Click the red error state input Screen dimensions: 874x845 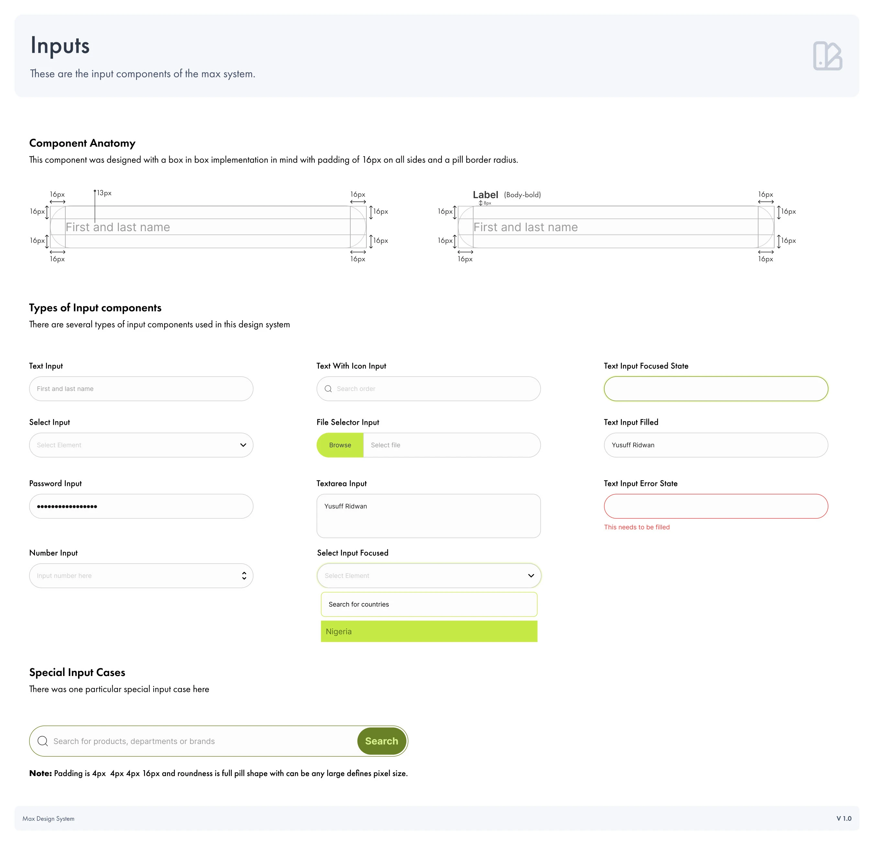(x=716, y=506)
